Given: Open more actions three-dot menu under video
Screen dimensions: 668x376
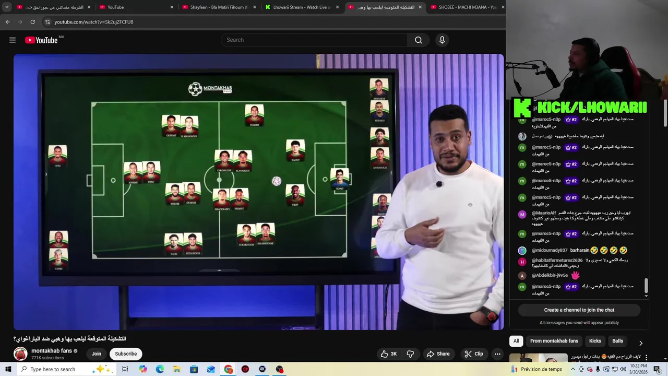Looking at the screenshot, I should (497, 354).
